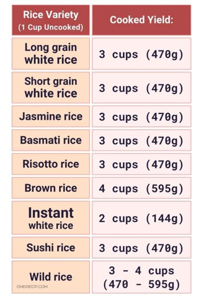
Task: Click the Rice Variety header cell
Action: (51, 20)
